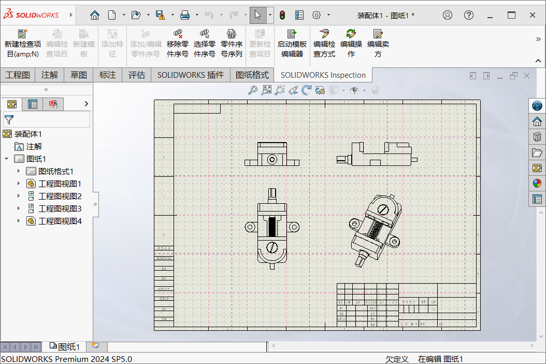Open Help with the question mark icon

469,15
